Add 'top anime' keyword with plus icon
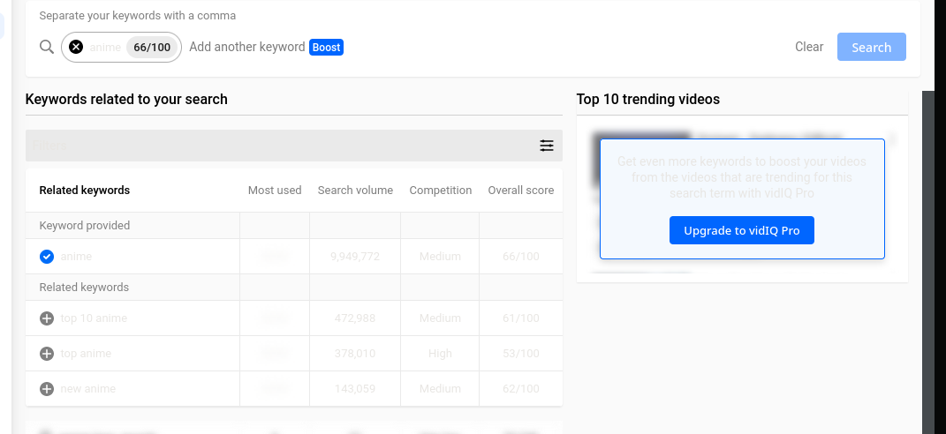 [47, 354]
